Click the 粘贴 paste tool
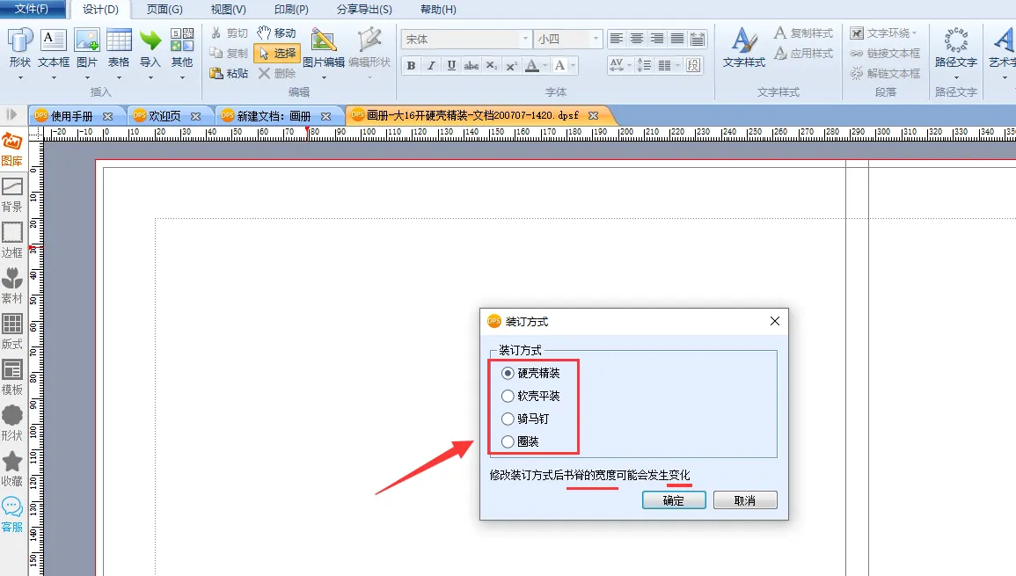 point(230,73)
